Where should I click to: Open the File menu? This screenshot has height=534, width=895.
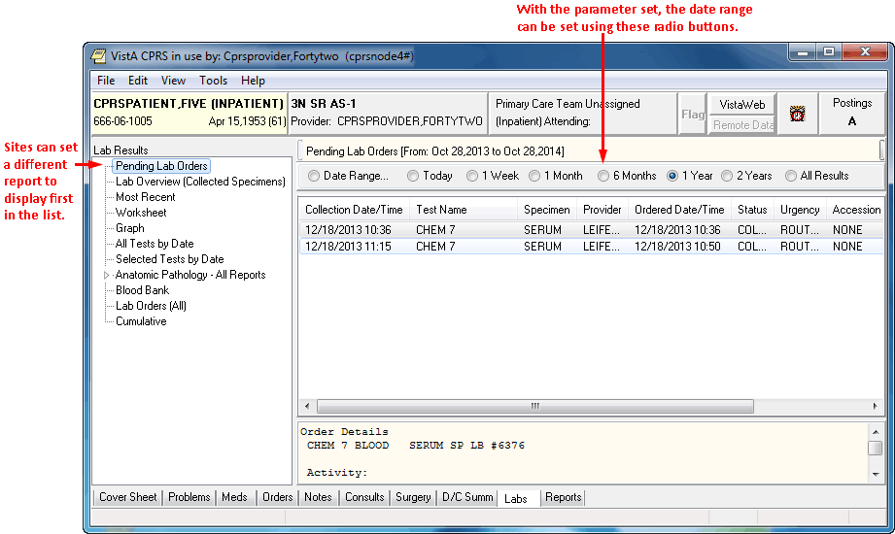106,81
